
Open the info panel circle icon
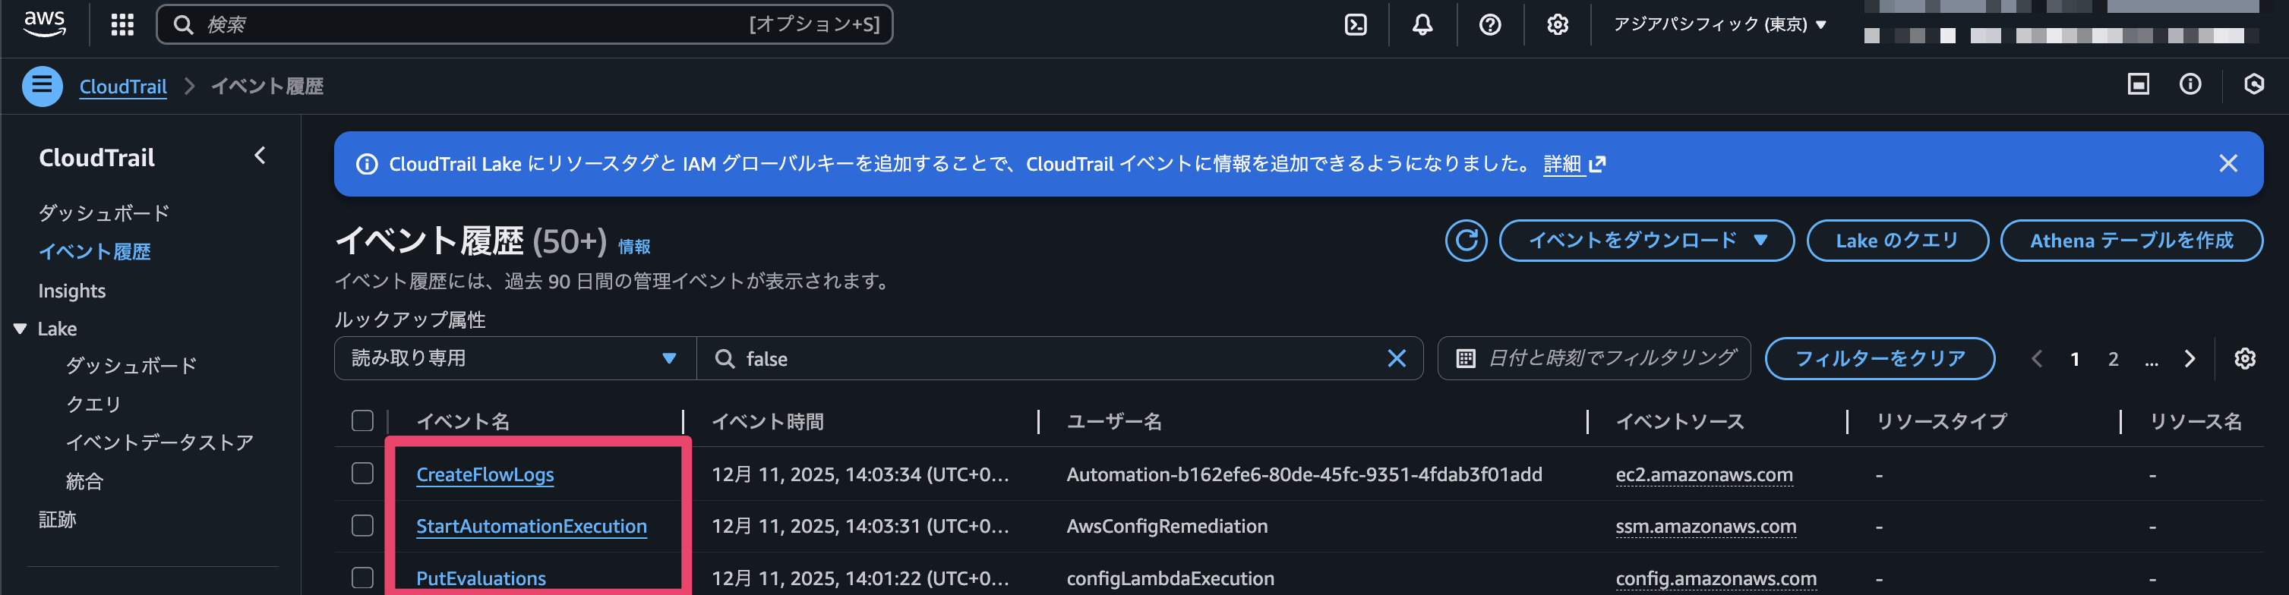pyautogui.click(x=2190, y=84)
